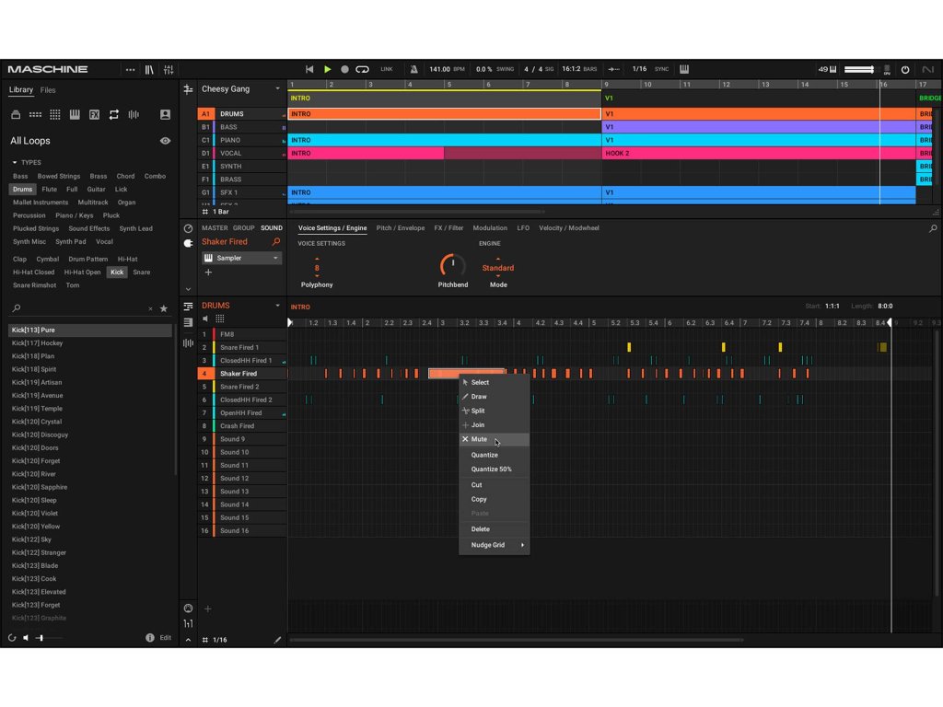The image size is (943, 707).
Task: Change engine Mode with the down arrow
Action: 498,276
